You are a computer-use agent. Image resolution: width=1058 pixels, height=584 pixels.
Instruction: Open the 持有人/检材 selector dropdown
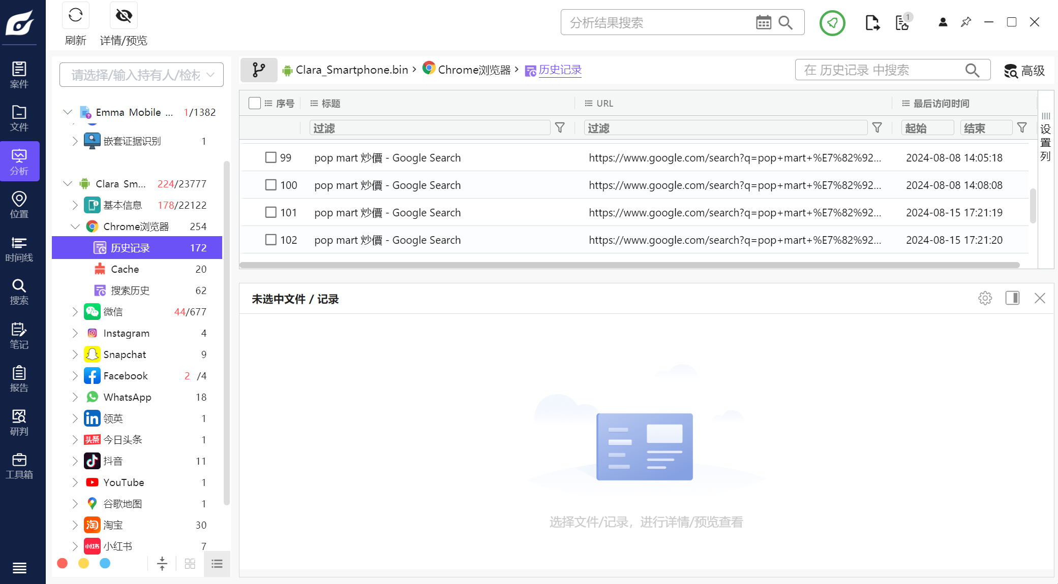click(x=141, y=75)
